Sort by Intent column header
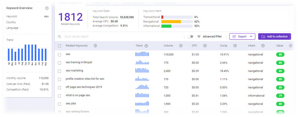298x117 pixels. 251,46
